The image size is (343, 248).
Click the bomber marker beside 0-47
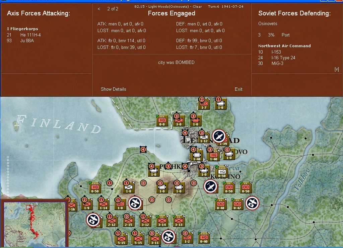[x=252, y=203]
